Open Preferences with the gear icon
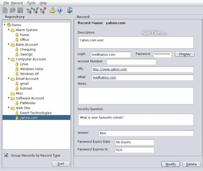203x171 pixels. pos(53,10)
